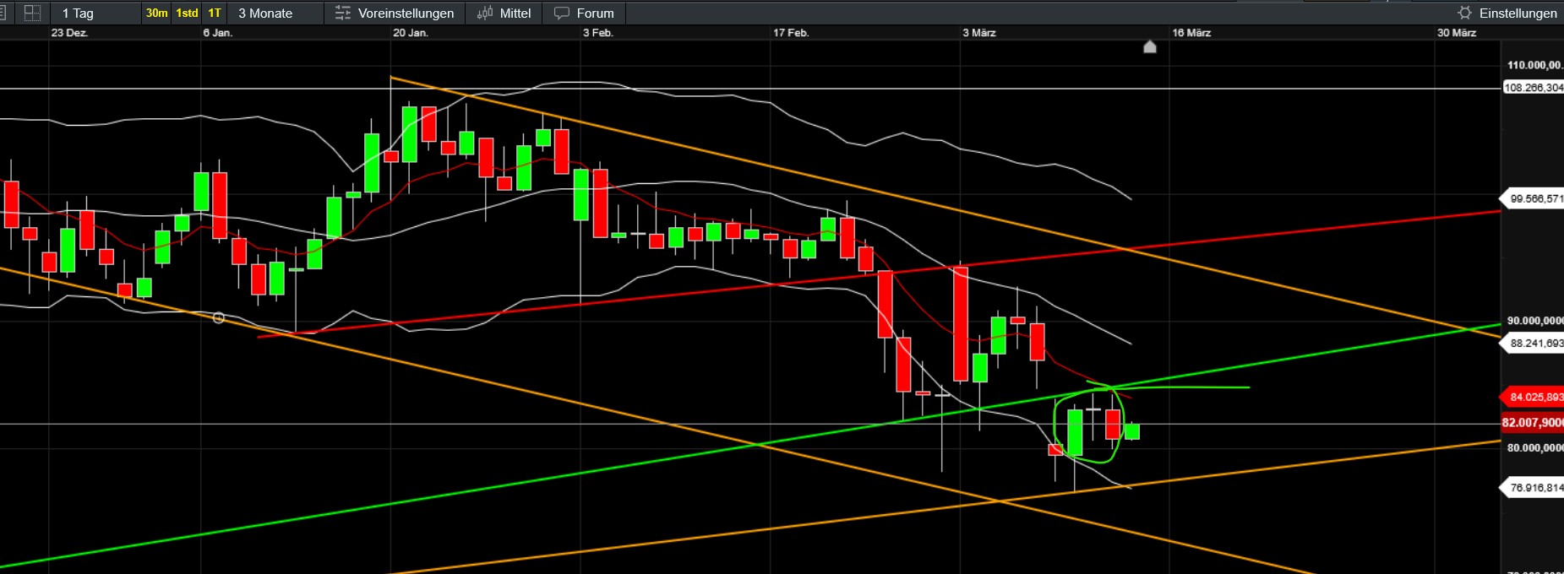Open the Voreinstellungen menu
The height and width of the screenshot is (574, 1564).
pyautogui.click(x=394, y=13)
